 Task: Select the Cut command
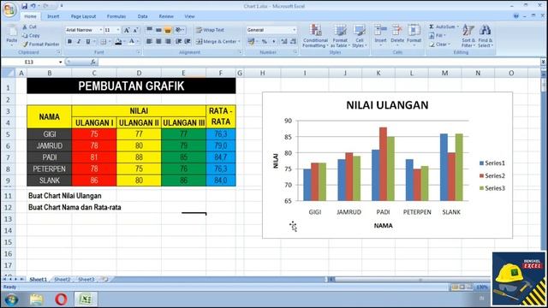(x=29, y=27)
